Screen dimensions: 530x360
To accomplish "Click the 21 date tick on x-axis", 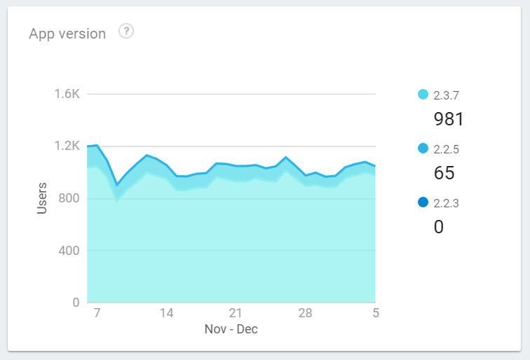I will point(236,313).
